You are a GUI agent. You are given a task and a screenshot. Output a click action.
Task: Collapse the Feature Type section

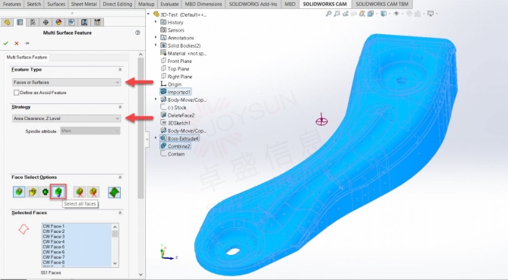coord(120,70)
